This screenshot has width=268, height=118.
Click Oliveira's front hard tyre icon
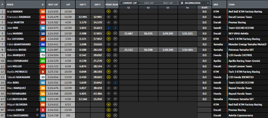coord(108,105)
